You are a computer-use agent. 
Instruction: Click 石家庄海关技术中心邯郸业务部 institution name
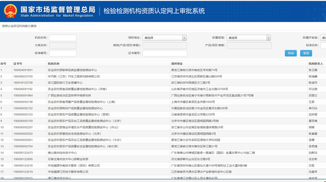point(68,159)
